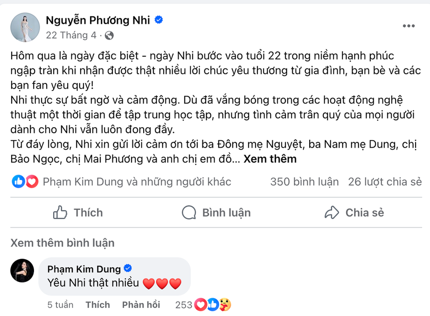The height and width of the screenshot is (316, 430).
Task: Open Nguyễn Phương Nhi's profile from the name
Action: (x=98, y=20)
